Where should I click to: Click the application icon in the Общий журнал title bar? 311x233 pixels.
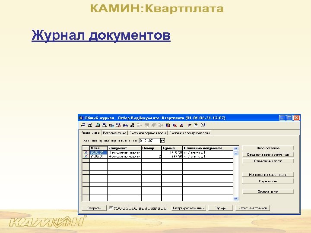pos(81,118)
